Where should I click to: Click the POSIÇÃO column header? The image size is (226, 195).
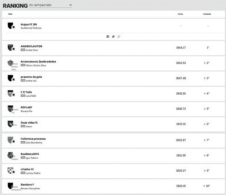tap(207, 14)
